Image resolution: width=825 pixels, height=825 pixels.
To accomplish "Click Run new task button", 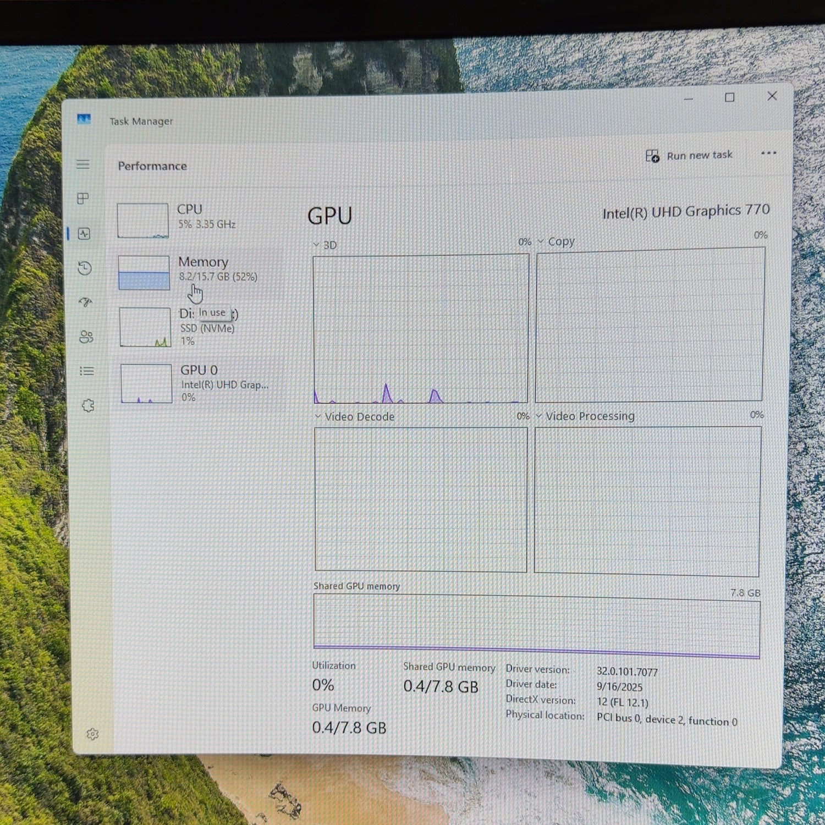I will coord(689,156).
